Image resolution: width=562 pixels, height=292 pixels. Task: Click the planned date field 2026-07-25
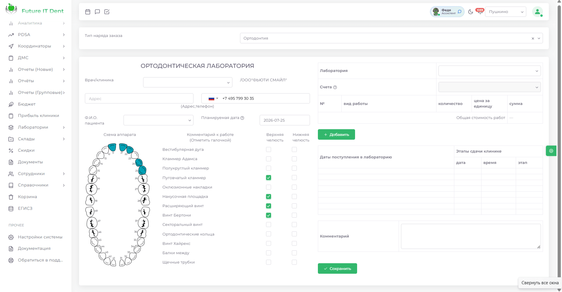click(x=285, y=120)
